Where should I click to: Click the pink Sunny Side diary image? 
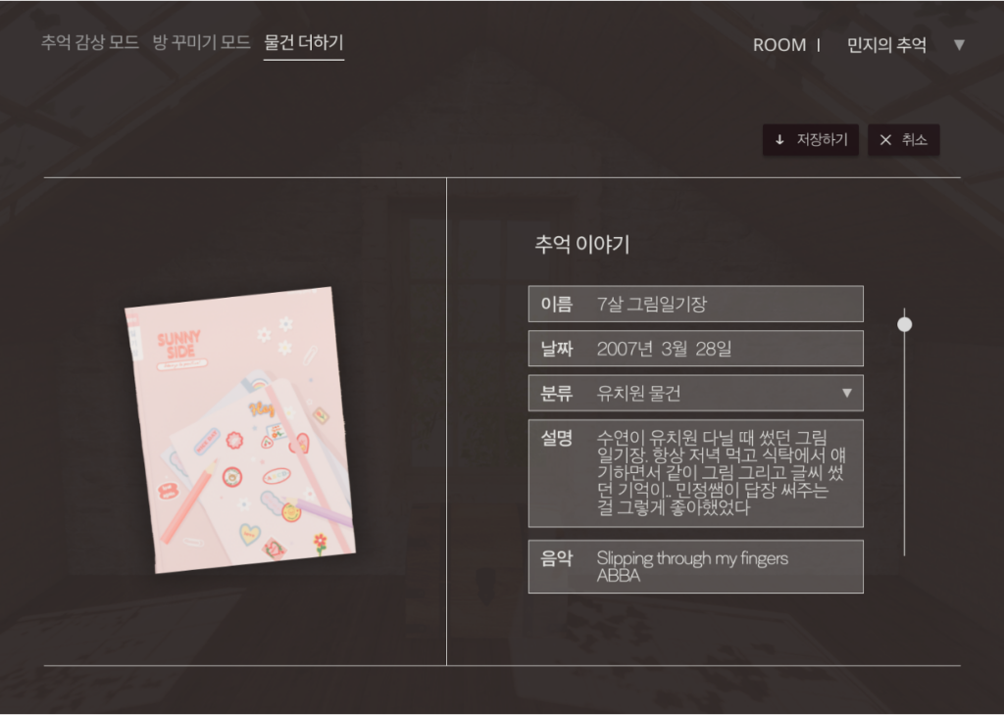(240, 430)
